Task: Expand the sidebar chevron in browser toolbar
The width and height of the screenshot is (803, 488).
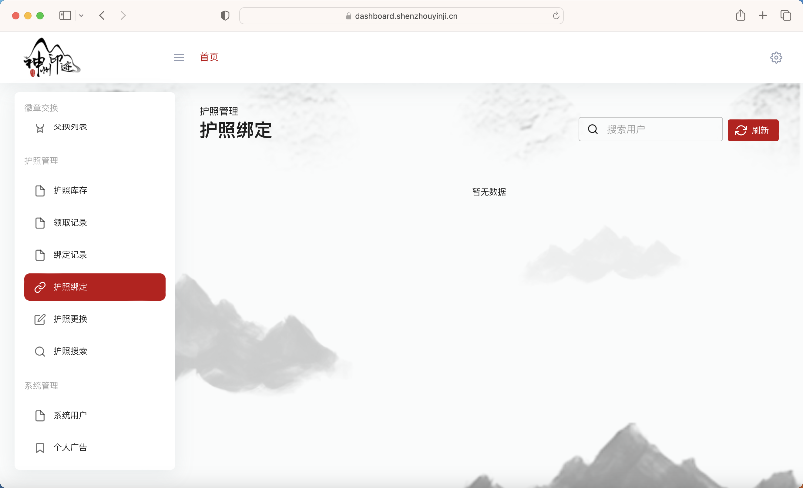Action: click(x=82, y=15)
